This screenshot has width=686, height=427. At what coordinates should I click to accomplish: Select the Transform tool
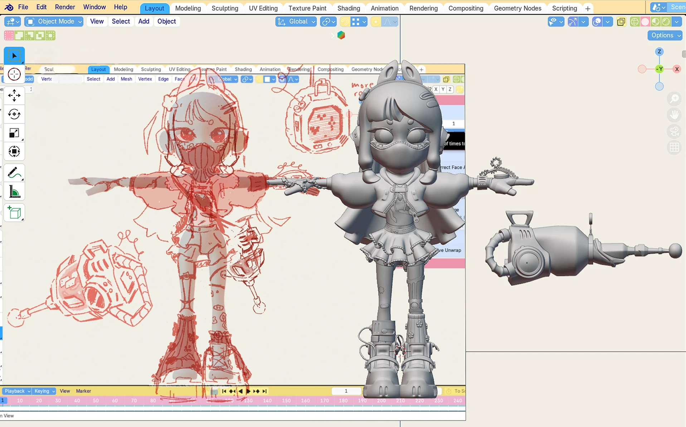click(14, 152)
